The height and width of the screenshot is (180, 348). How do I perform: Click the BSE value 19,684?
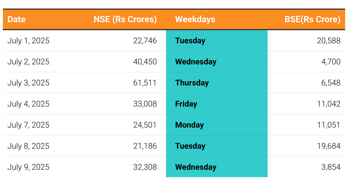[x=329, y=146]
